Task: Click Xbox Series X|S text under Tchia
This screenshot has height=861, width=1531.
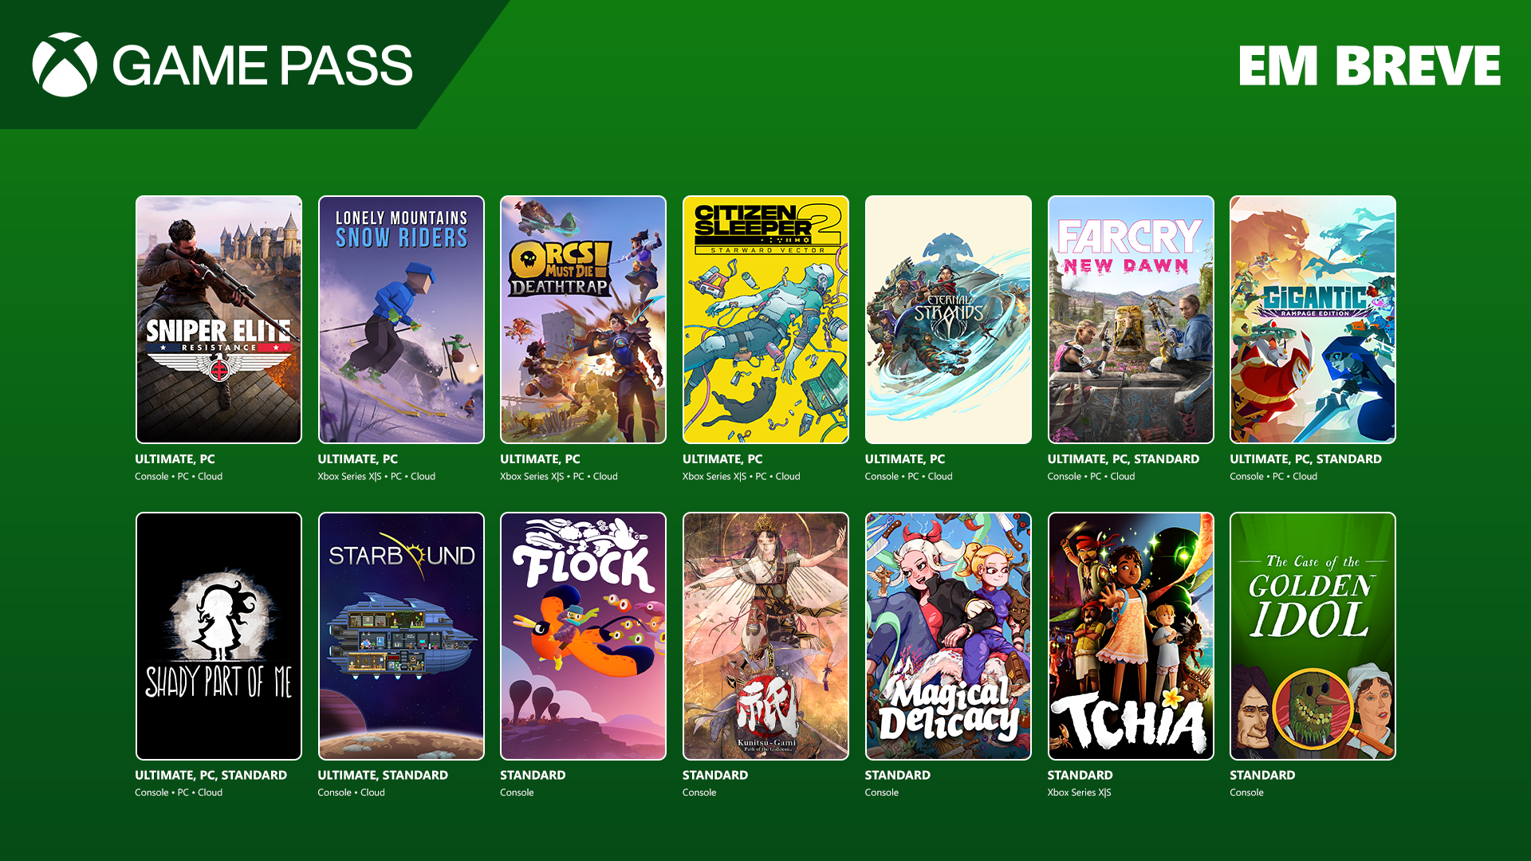Action: coord(1079,792)
